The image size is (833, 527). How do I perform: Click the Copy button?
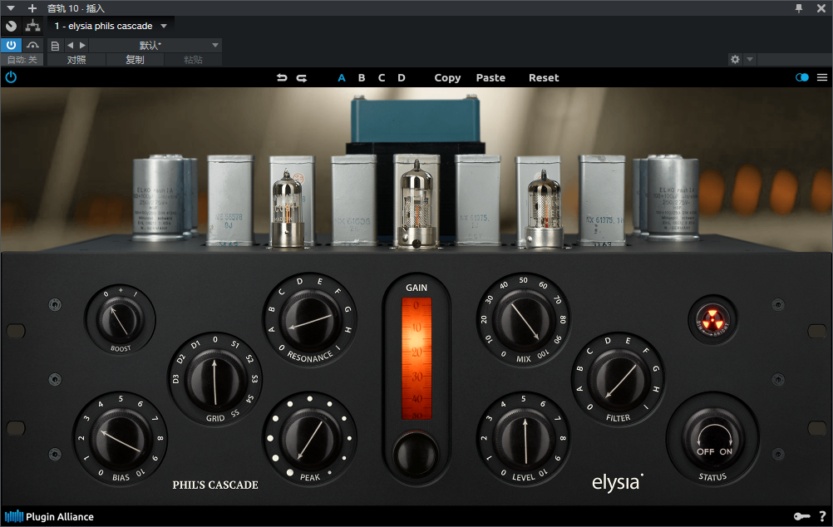click(447, 78)
